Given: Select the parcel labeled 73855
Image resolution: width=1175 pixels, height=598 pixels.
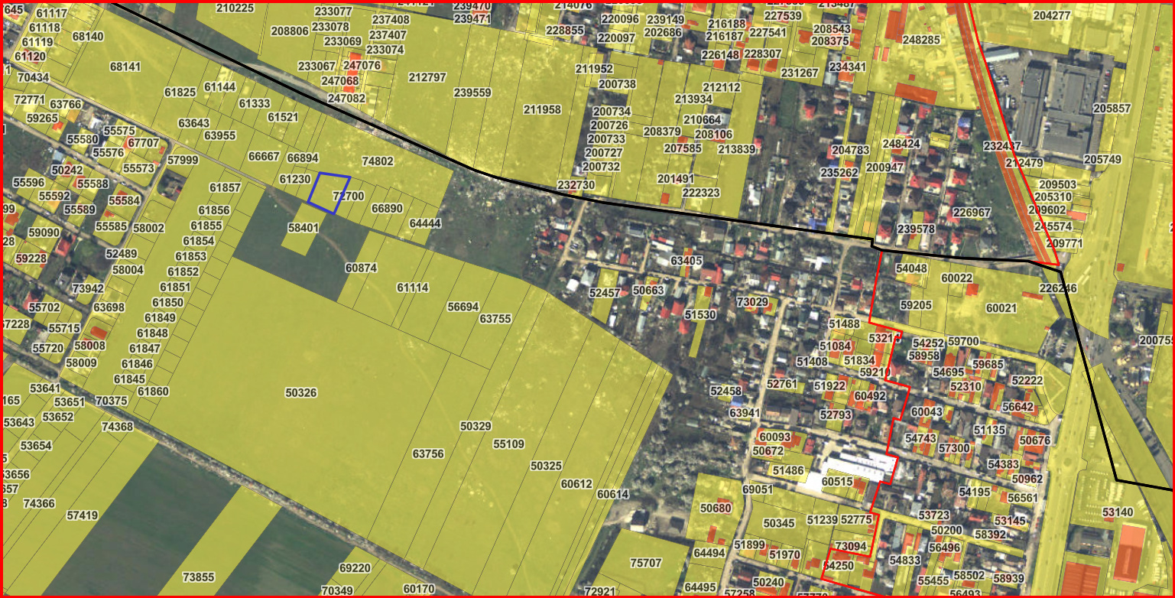Looking at the screenshot, I should pyautogui.click(x=198, y=577).
